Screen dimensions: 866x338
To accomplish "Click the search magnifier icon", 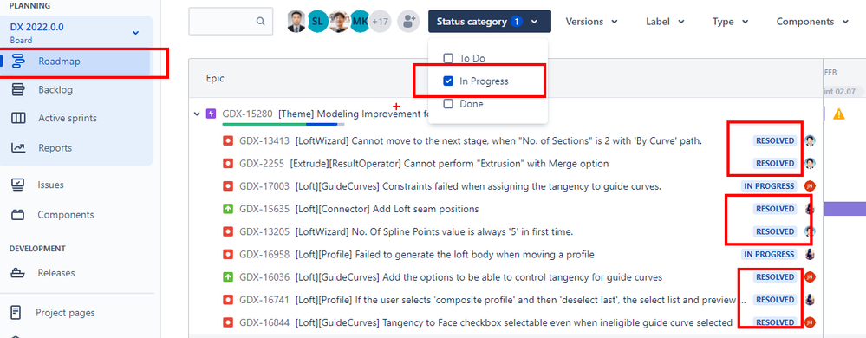I will pyautogui.click(x=261, y=22).
